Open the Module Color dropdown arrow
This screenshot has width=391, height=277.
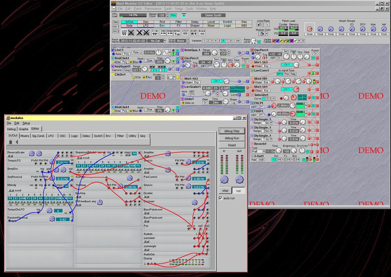coord(266,34)
